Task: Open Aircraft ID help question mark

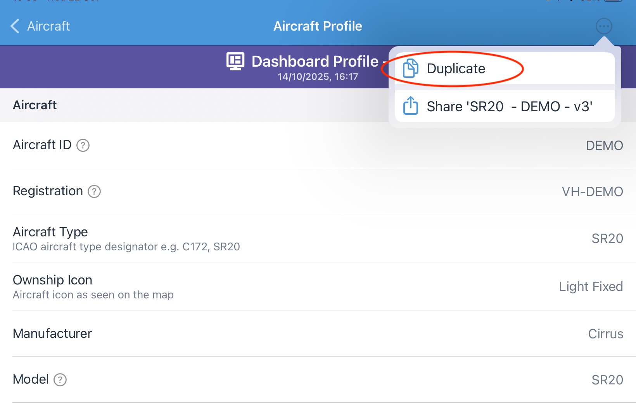Action: click(83, 145)
